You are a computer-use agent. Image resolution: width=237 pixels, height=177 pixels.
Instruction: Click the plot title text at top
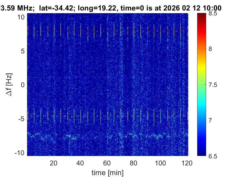(x=111, y=8)
